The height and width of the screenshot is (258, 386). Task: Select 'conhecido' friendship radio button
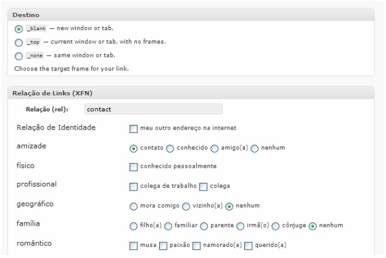click(x=170, y=148)
